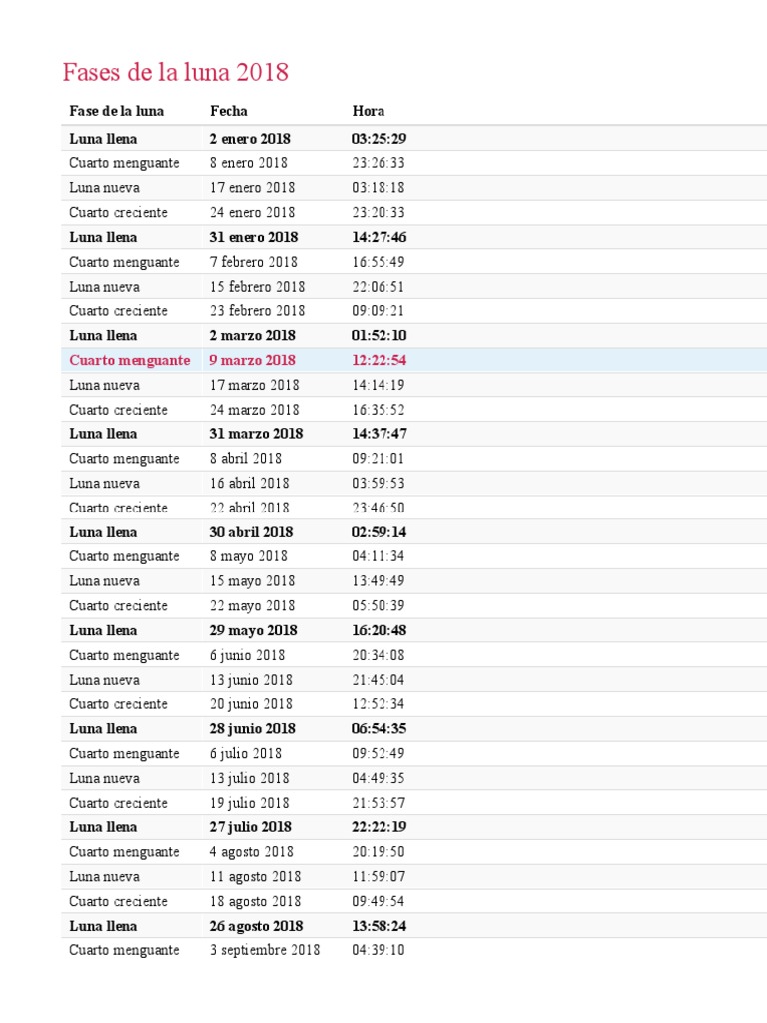Click the highlighted time '12:22:54'
The image size is (767, 1023).
(x=380, y=360)
